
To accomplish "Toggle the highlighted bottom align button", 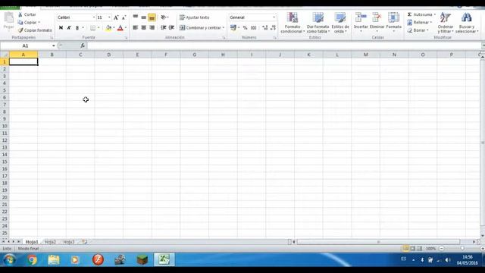I will click(152, 17).
